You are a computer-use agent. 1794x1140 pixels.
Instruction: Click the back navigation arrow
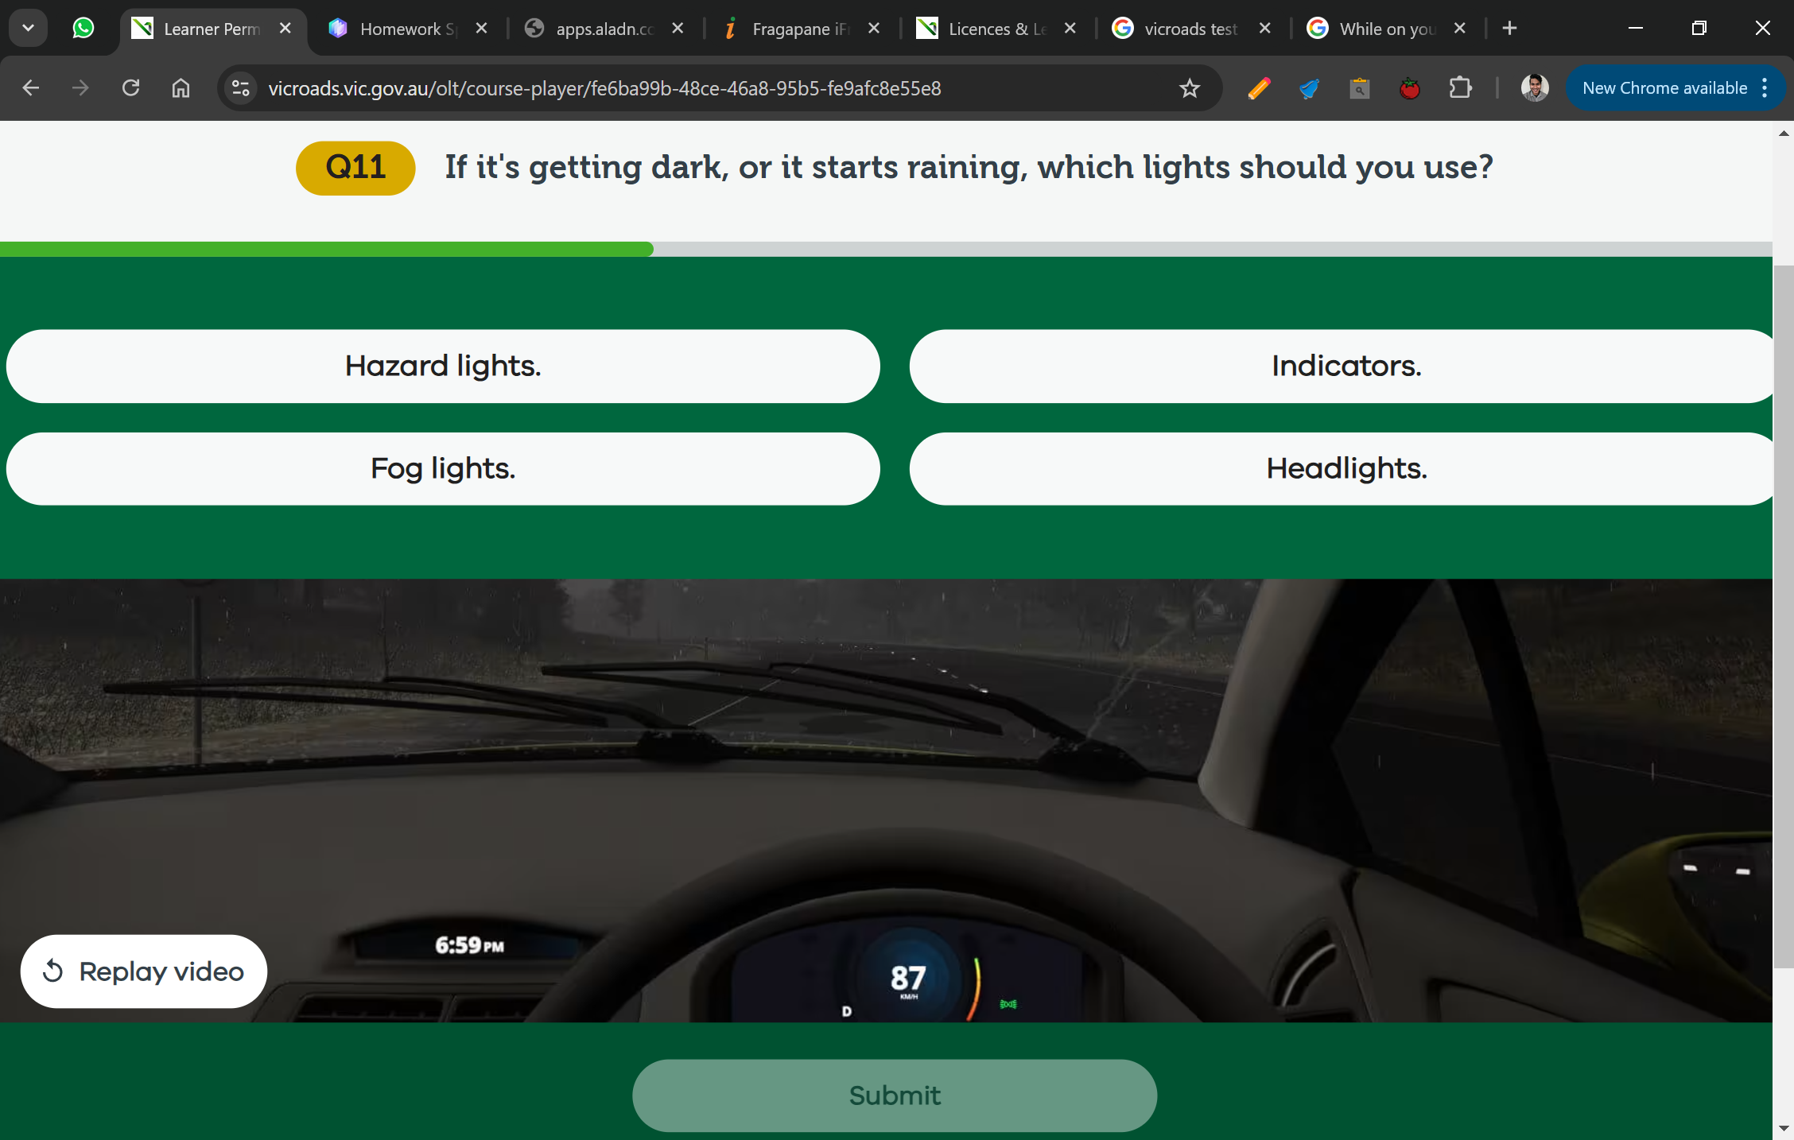coord(31,87)
